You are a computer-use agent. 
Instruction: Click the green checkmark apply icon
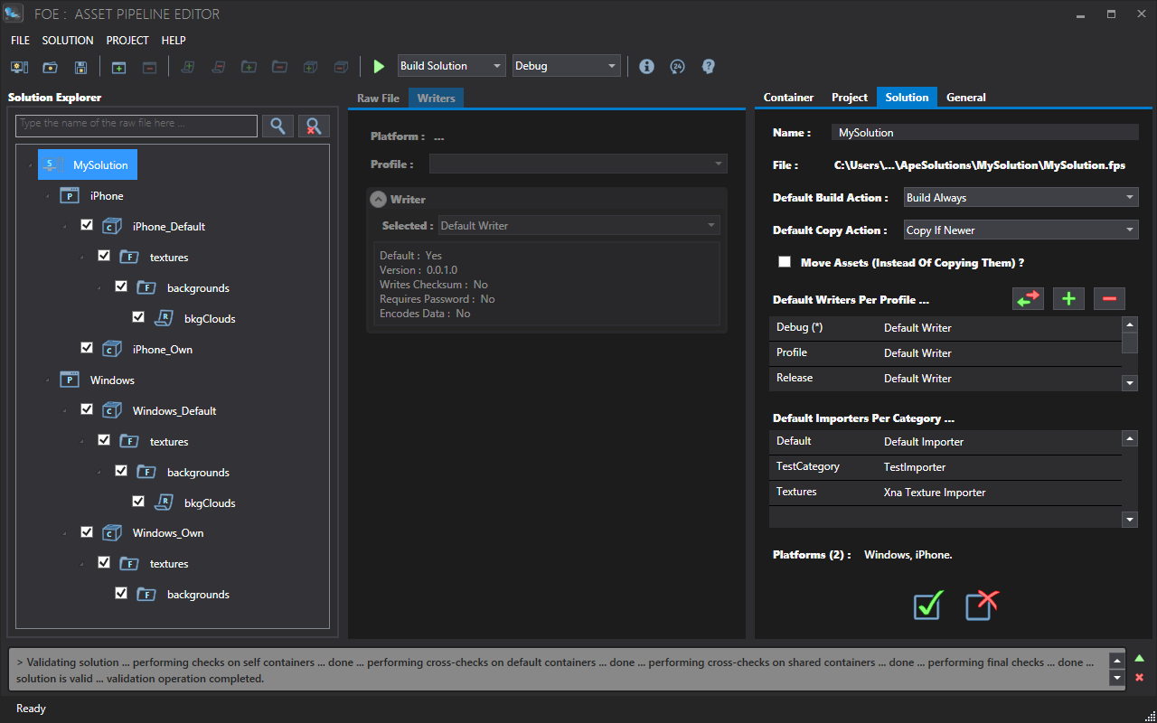pyautogui.click(x=927, y=605)
